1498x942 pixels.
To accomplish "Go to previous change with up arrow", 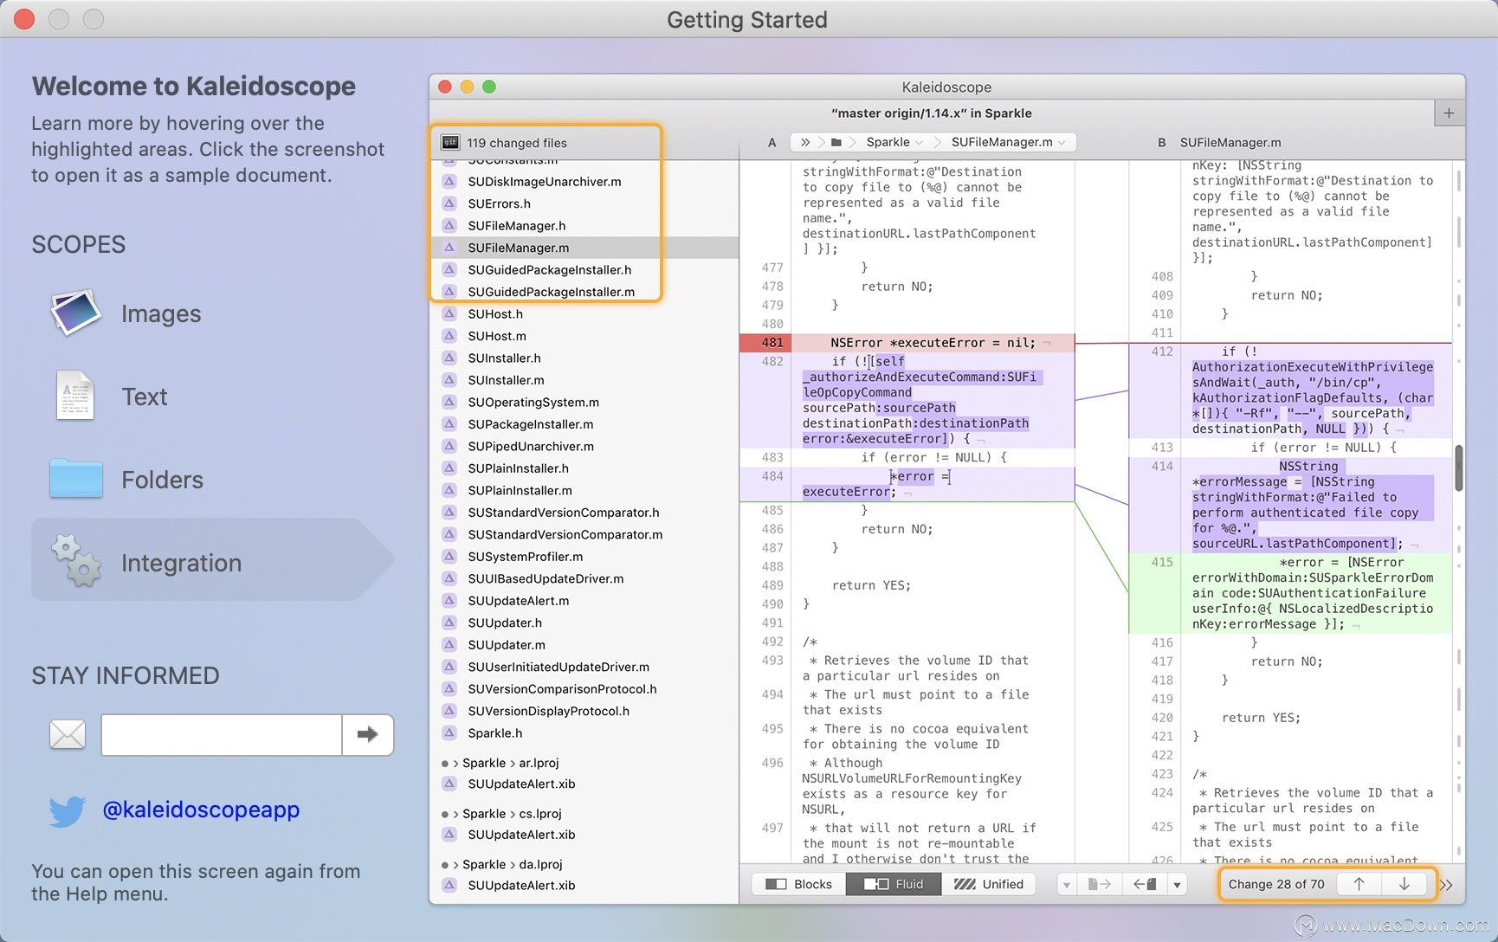I will click(x=1359, y=884).
